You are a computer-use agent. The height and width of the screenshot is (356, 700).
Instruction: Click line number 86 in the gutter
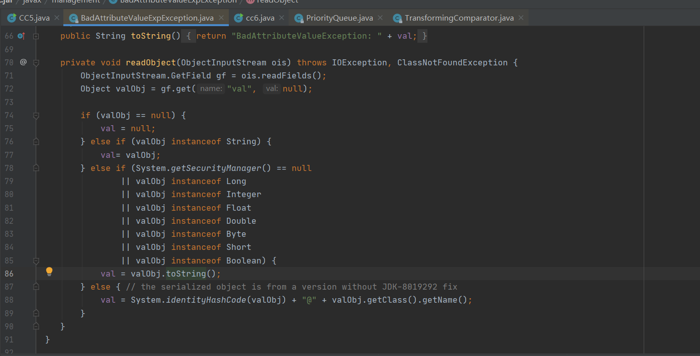(x=9, y=274)
